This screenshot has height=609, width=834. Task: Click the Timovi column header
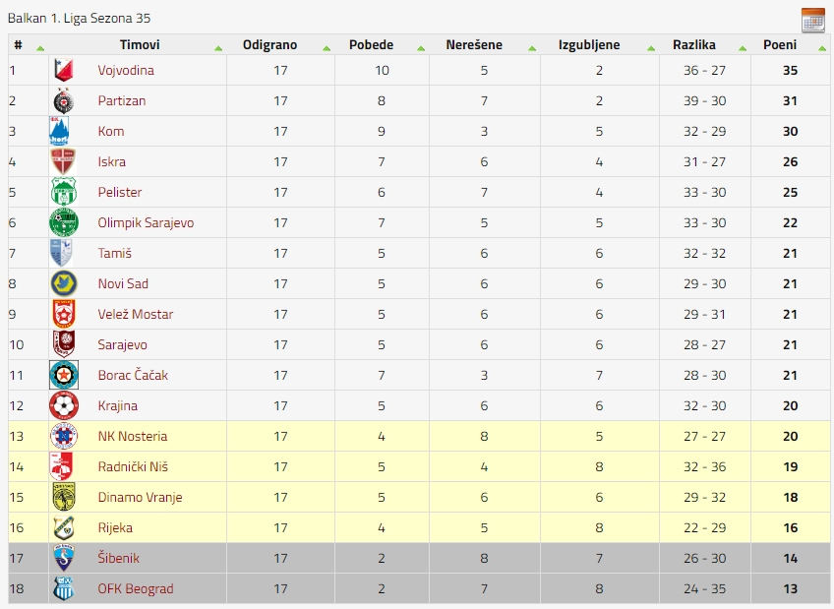140,44
